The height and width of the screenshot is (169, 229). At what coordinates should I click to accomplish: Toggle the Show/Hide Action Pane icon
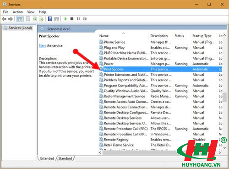[x=56, y=19]
